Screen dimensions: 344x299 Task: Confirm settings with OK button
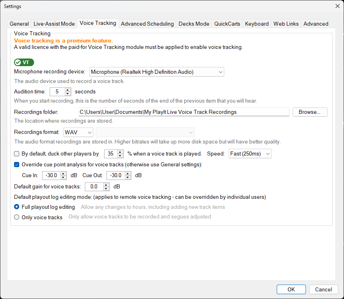291,289
